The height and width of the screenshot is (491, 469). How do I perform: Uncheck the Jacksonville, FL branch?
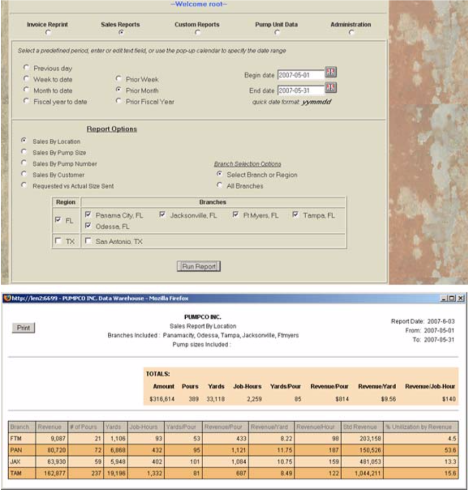pos(162,214)
